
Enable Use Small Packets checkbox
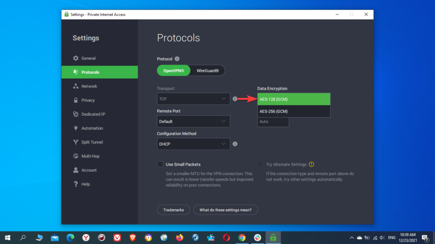[160, 164]
